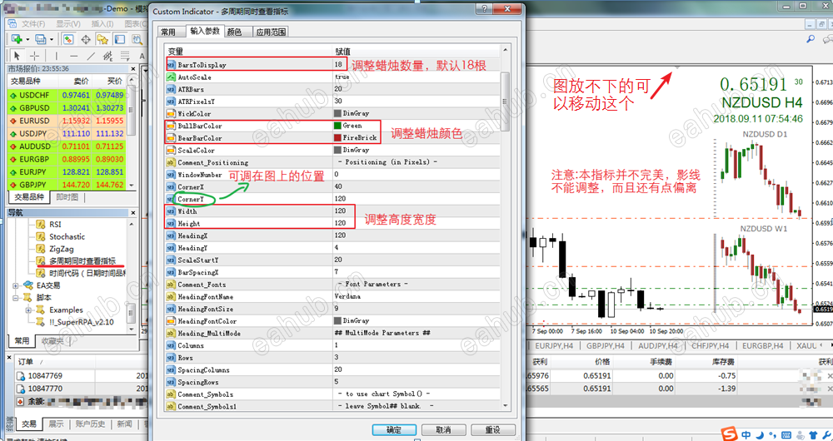Click the Sogou input method S icon
This screenshot has height=441, width=833.
pos(731,434)
